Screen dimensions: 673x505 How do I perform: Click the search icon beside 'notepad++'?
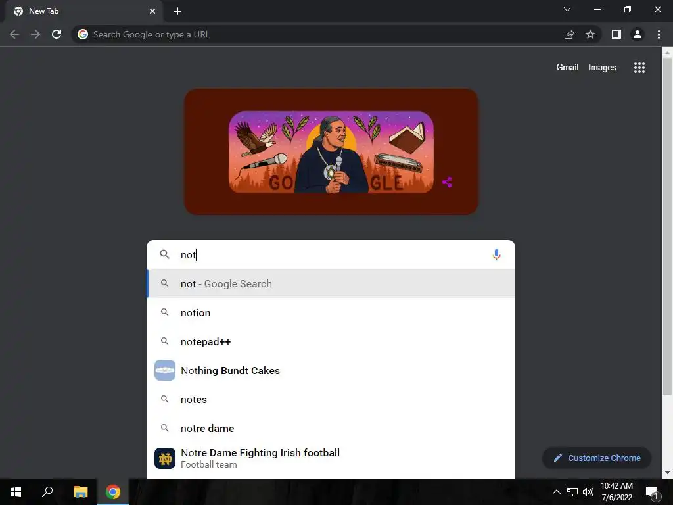[164, 341]
